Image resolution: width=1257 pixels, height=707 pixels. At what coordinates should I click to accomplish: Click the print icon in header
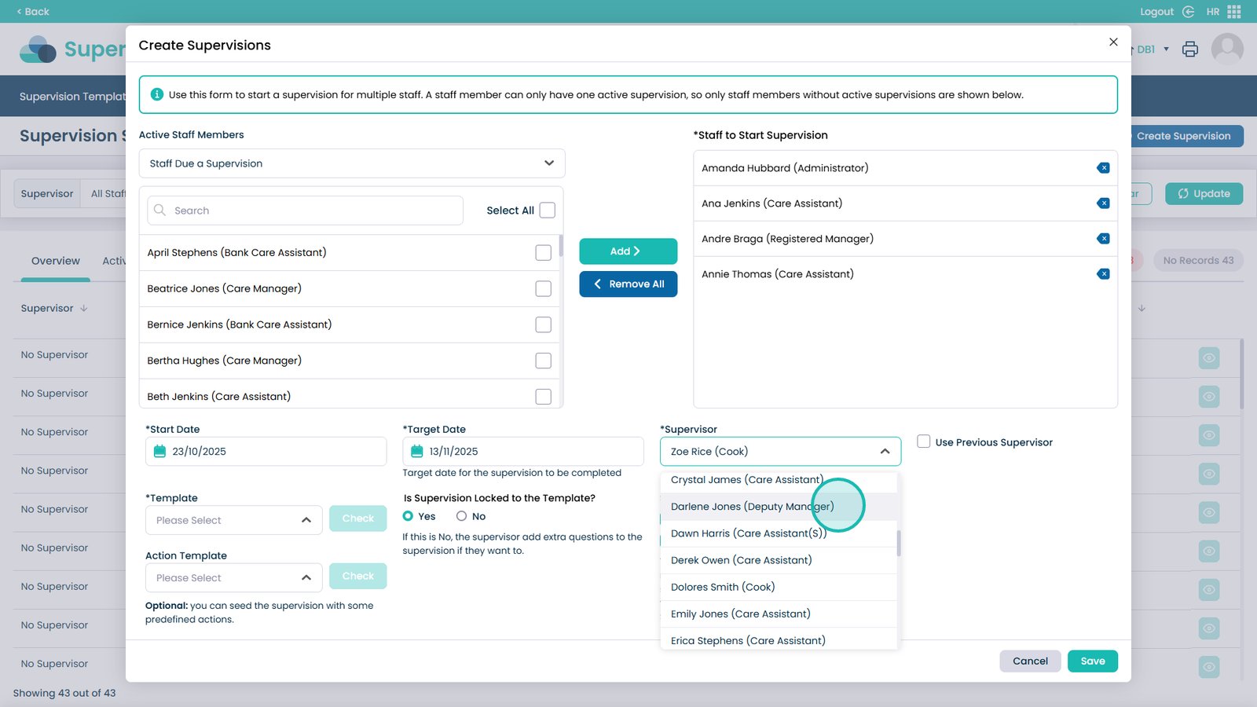click(x=1190, y=49)
